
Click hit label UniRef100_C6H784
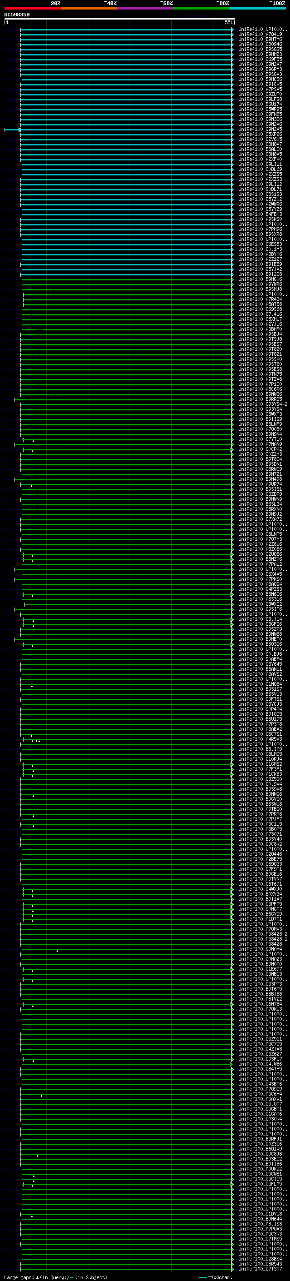[260, 1004]
